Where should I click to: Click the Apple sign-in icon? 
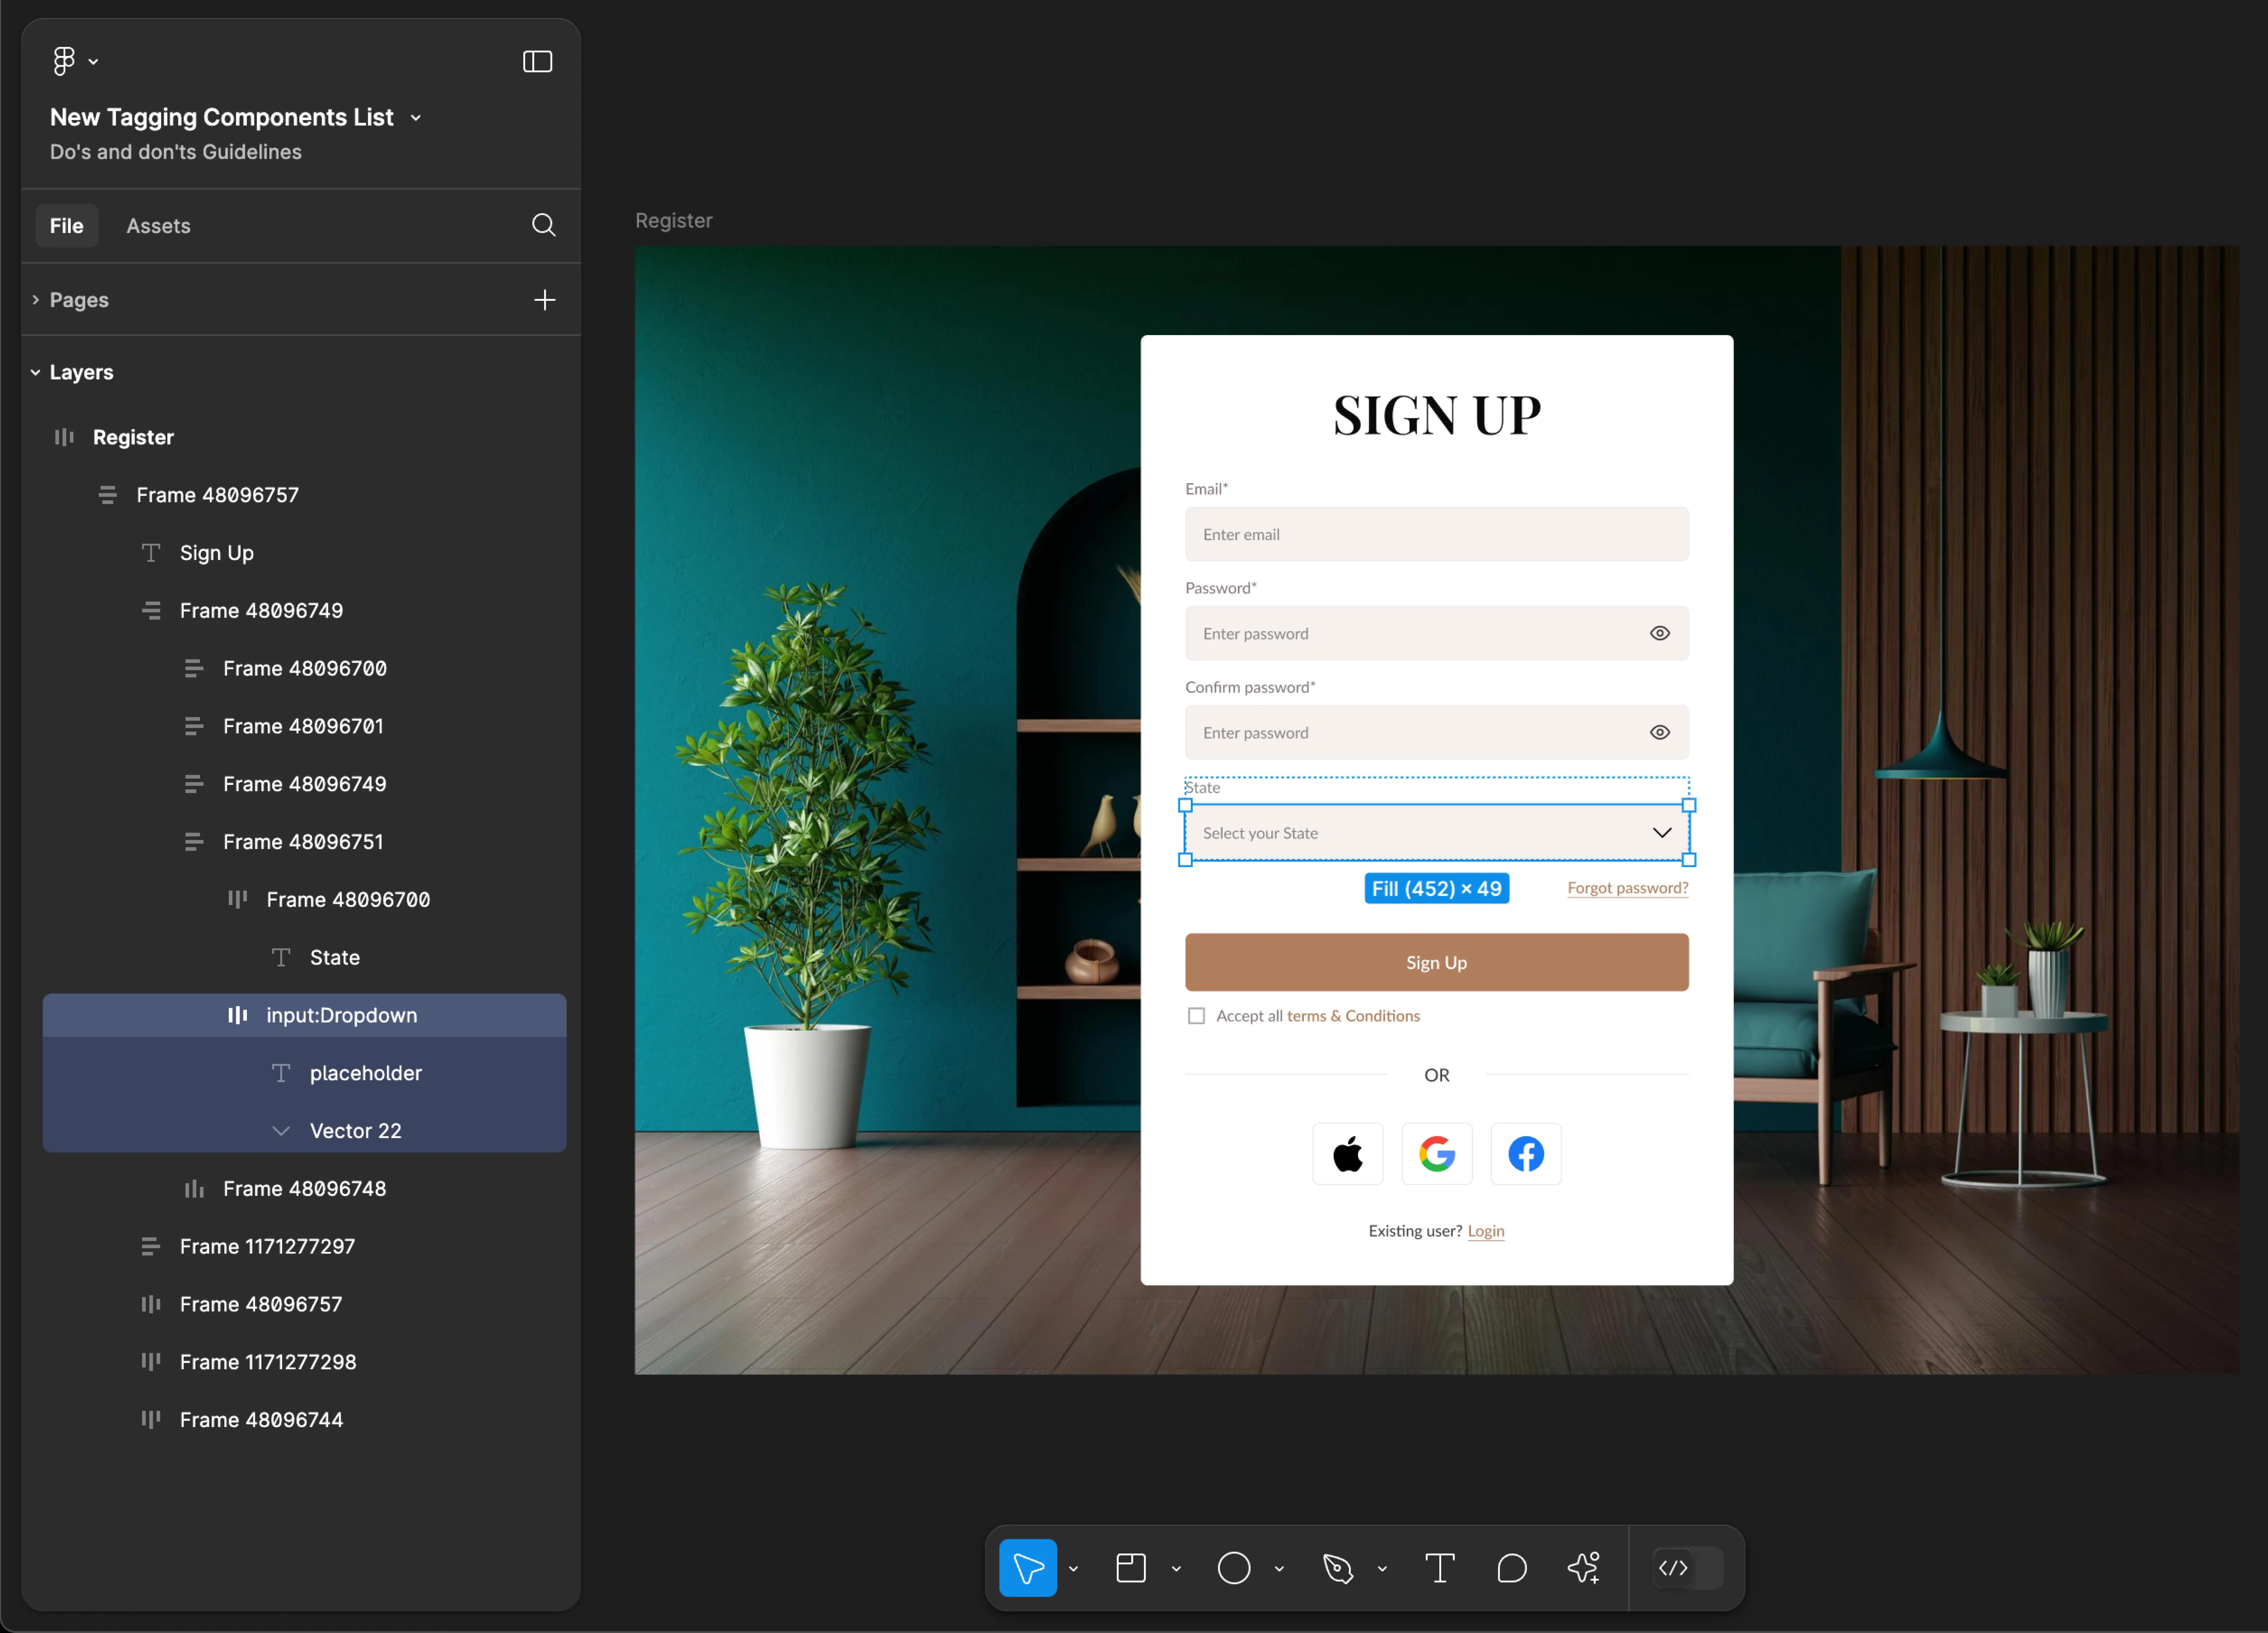click(1347, 1154)
